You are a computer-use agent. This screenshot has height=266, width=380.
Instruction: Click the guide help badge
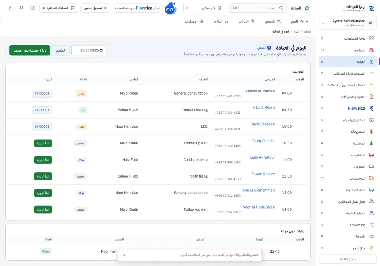264,48
